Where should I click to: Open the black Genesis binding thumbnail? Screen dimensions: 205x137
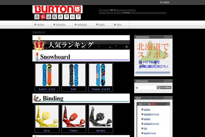100,116
